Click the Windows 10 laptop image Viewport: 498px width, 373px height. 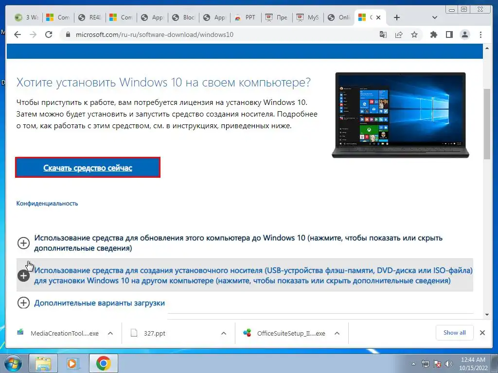(x=400, y=115)
